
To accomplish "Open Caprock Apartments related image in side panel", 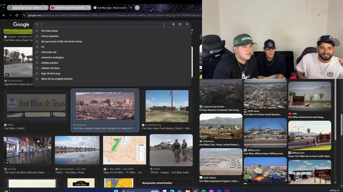I will coord(221,91).
